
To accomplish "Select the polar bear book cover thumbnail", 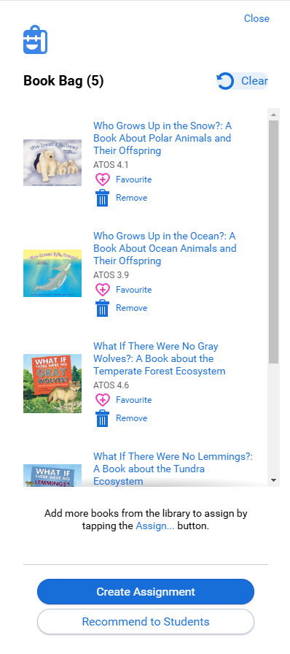I will pyautogui.click(x=52, y=163).
